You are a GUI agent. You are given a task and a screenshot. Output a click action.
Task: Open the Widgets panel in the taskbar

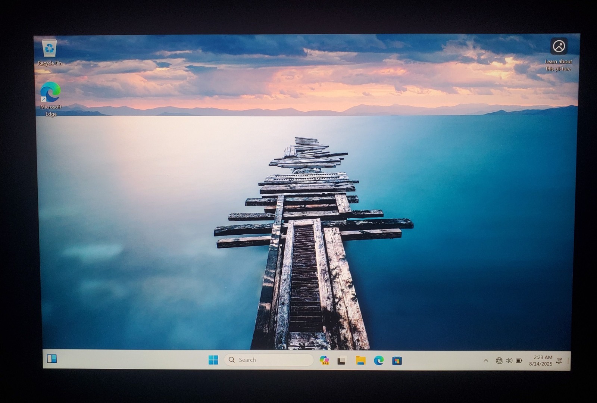[x=52, y=359]
